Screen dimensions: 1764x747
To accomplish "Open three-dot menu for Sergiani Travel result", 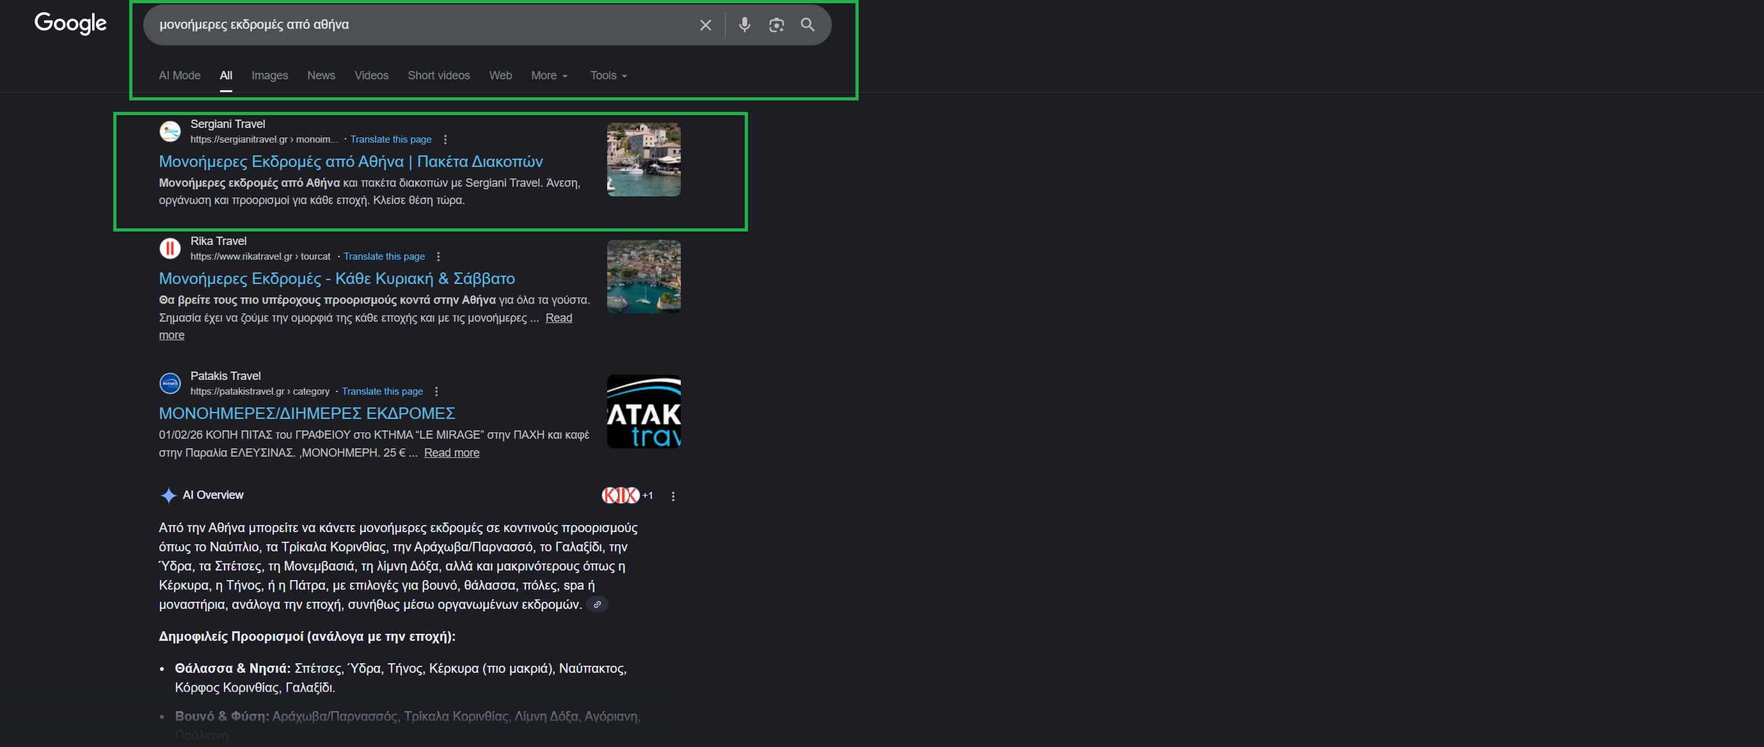I will tap(445, 139).
